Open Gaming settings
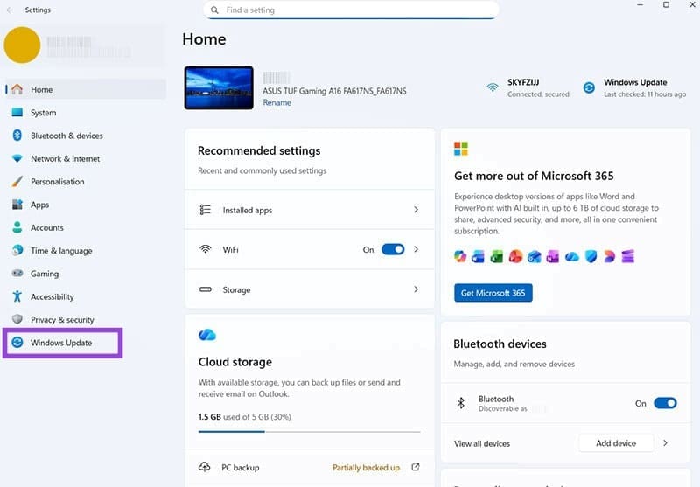The height and width of the screenshot is (487, 700). pos(86,274)
